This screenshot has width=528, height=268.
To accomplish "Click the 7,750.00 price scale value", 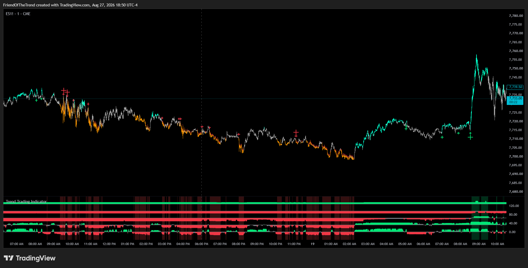I will [x=516, y=68].
